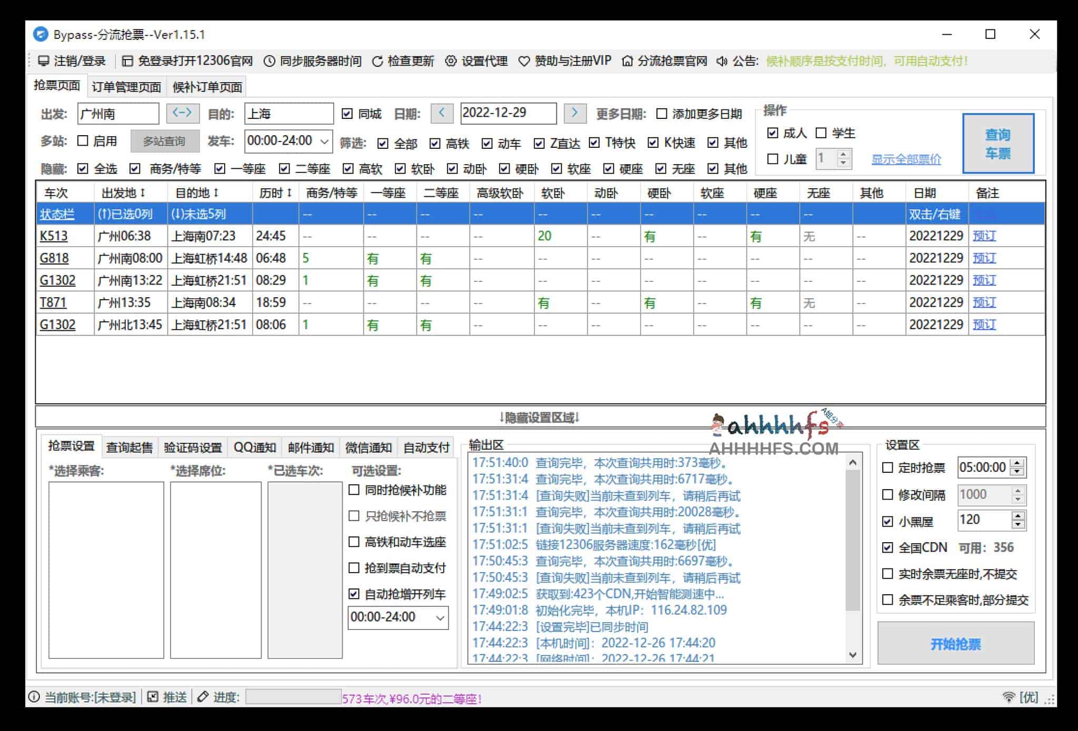The width and height of the screenshot is (1078, 731).
Task: Click the 设置代理 gear icon
Action: click(451, 61)
